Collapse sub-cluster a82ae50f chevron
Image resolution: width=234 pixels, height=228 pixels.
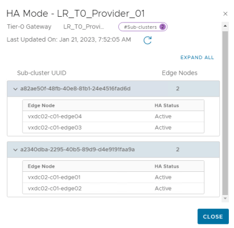tap(15, 89)
